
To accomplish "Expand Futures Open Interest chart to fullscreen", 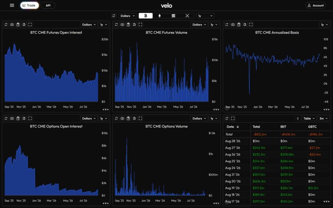I will pos(30,24).
